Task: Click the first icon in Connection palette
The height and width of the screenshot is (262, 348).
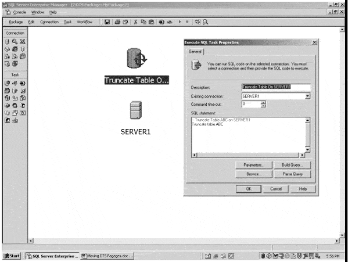Action: coord(7,42)
